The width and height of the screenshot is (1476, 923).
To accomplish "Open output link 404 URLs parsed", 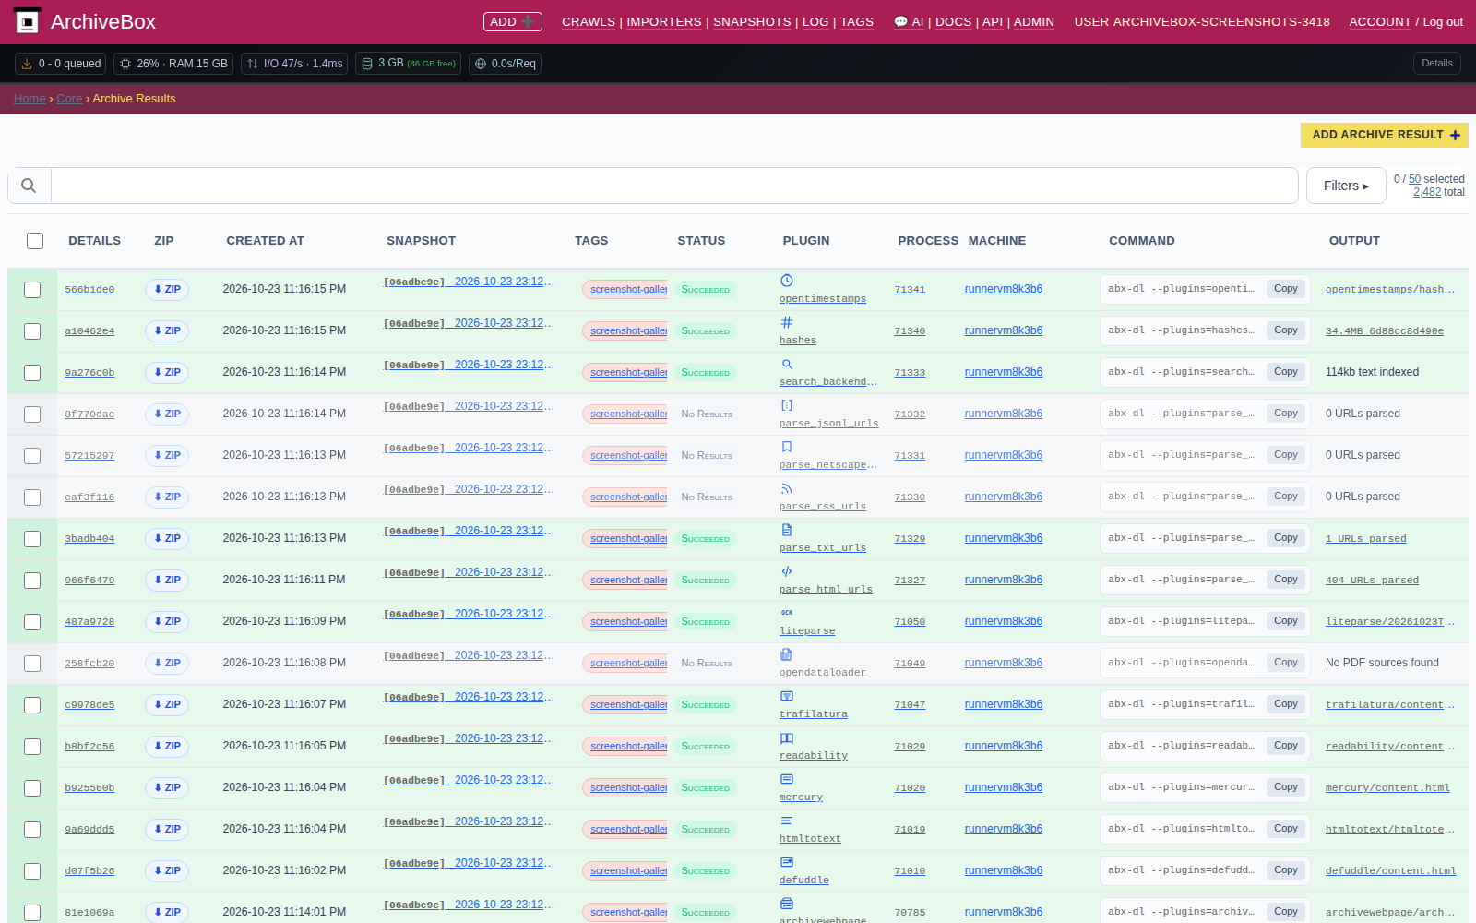I will (x=1372, y=581).
